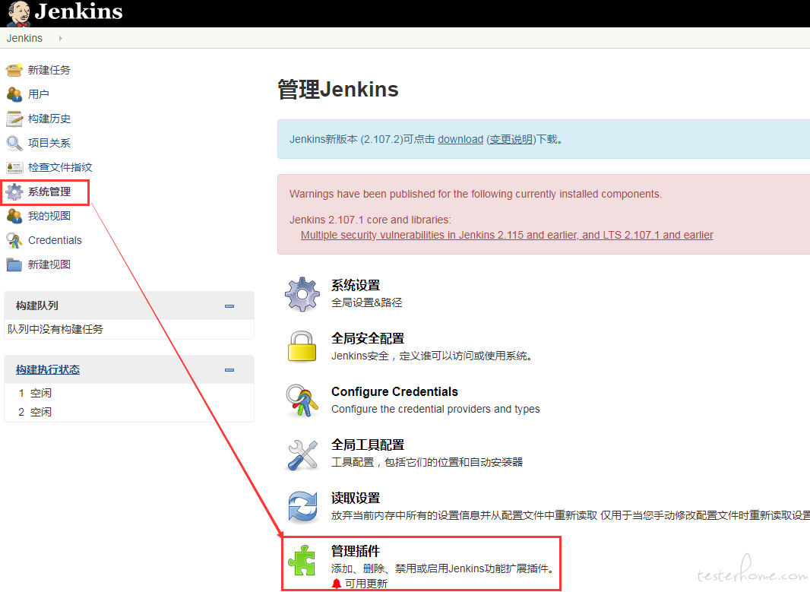Click the 全局工具配置 wrench and screwdriver icon
This screenshot has height=592, width=810.
pos(302,454)
